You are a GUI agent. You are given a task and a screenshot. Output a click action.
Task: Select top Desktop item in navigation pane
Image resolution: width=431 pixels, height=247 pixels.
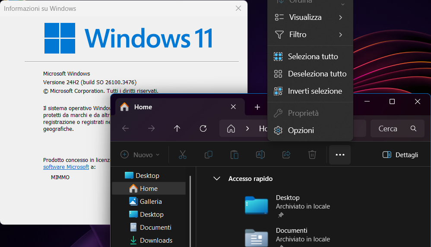click(x=149, y=176)
